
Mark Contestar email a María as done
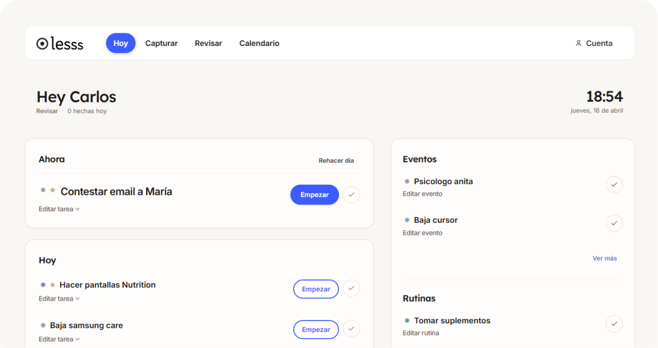click(351, 195)
